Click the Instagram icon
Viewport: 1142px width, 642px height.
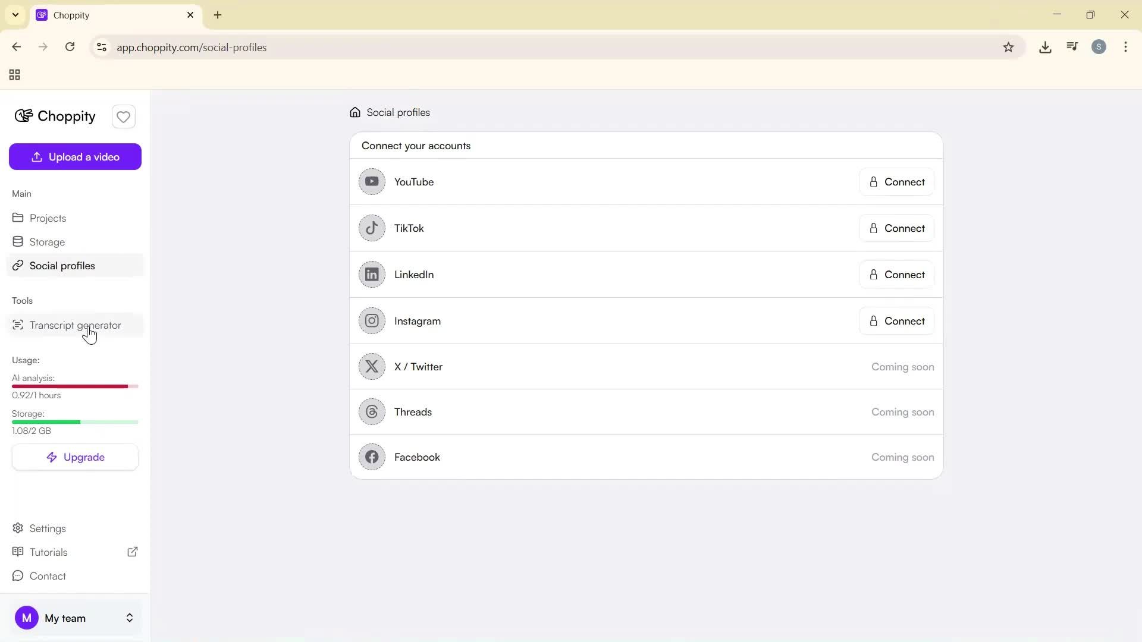372,320
